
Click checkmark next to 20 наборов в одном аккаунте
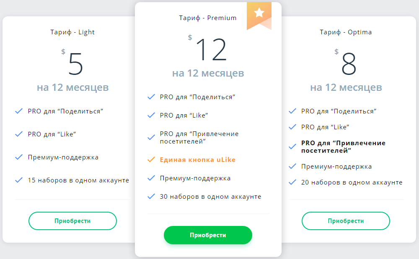click(292, 182)
